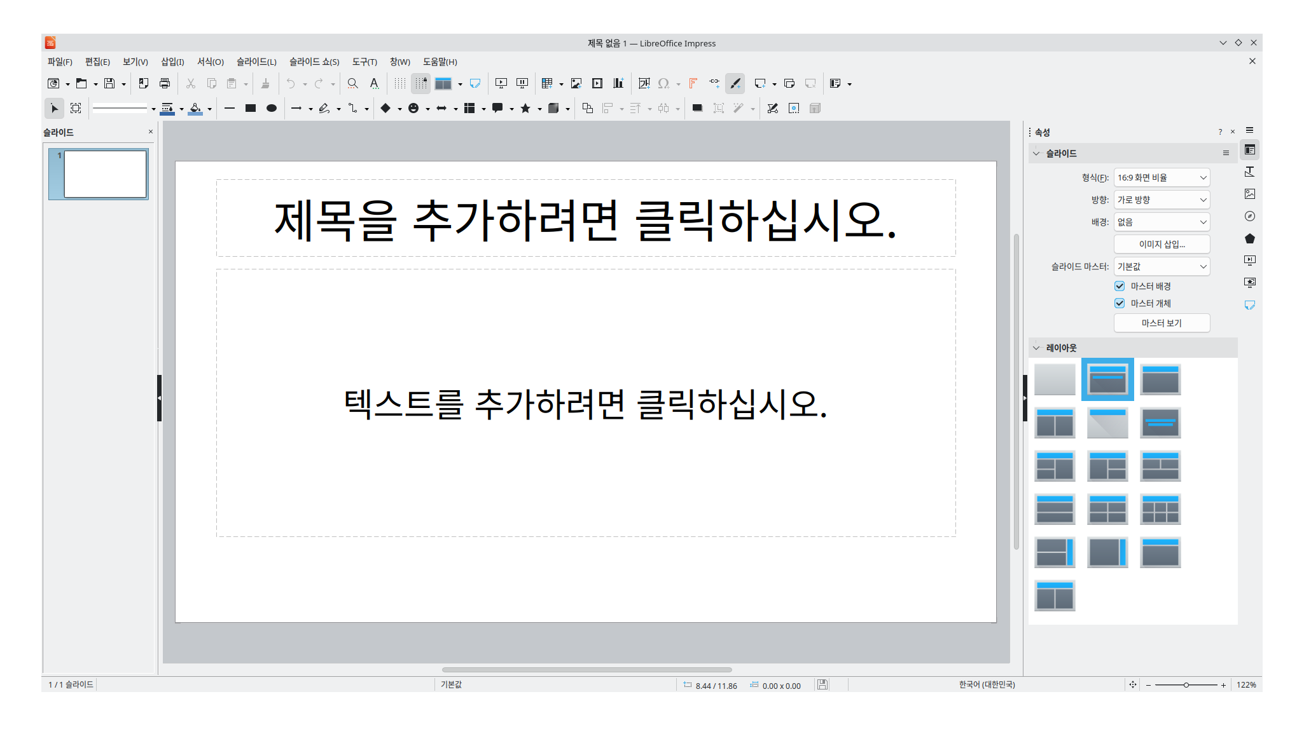
Task: Open the 서식(O) menu
Action: pyautogui.click(x=211, y=62)
